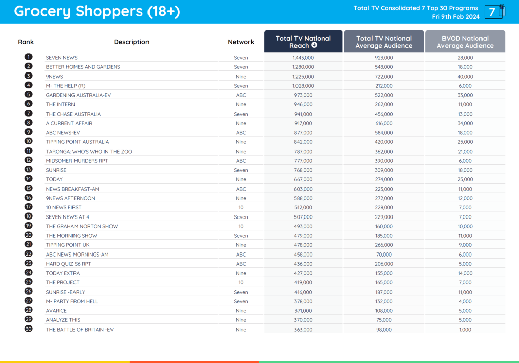The height and width of the screenshot is (363, 519).
Task: Click the 1,443,000 reach value for SEVEN NEWS
Action: (x=303, y=57)
